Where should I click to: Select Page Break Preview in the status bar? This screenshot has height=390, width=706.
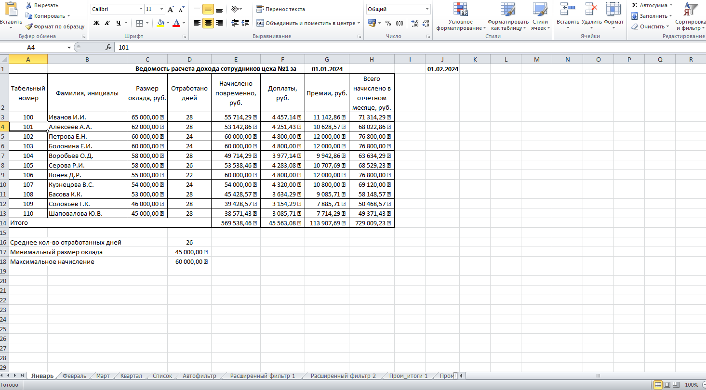click(x=677, y=385)
